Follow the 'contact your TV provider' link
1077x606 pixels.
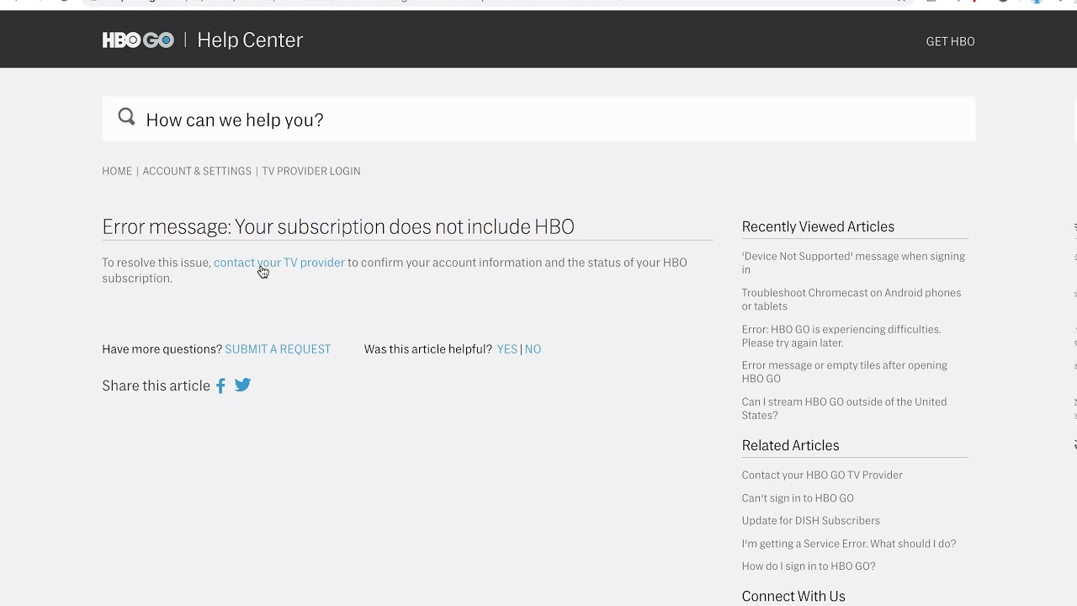click(279, 263)
